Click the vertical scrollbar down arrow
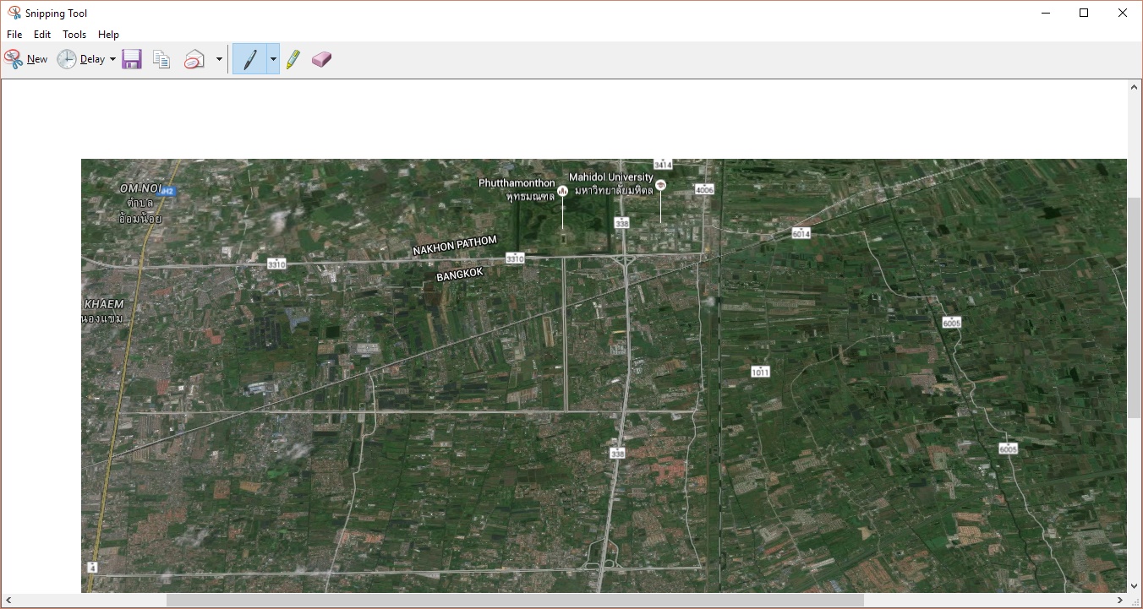The width and height of the screenshot is (1143, 609). tap(1135, 585)
